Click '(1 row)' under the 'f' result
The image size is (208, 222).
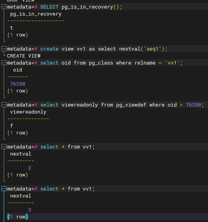point(18,133)
